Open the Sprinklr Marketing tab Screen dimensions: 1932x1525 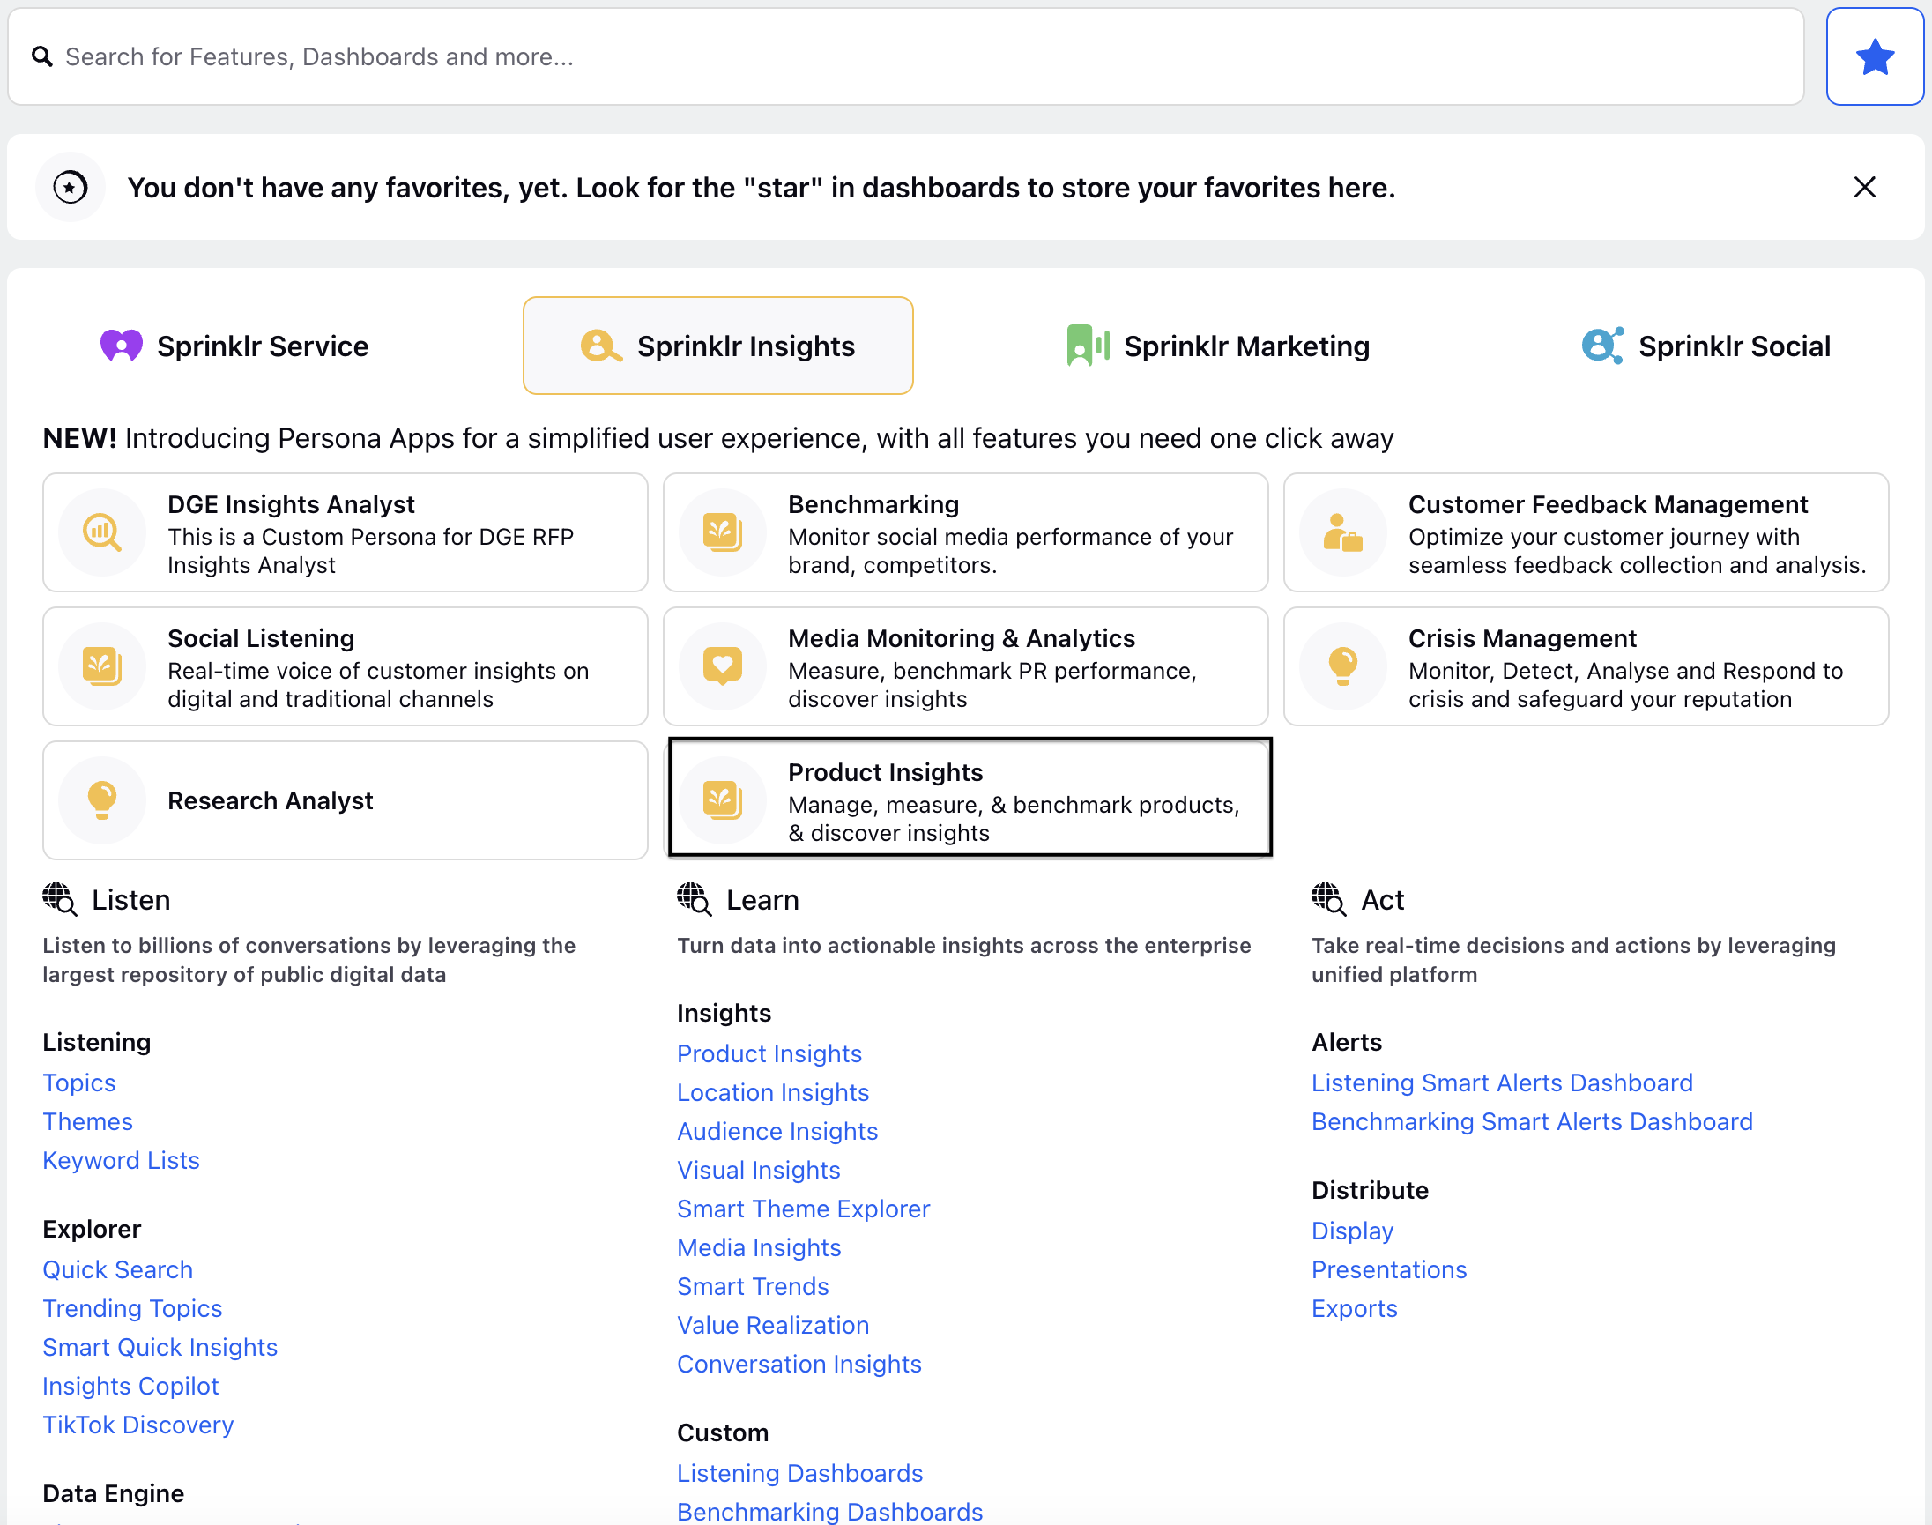click(1218, 346)
